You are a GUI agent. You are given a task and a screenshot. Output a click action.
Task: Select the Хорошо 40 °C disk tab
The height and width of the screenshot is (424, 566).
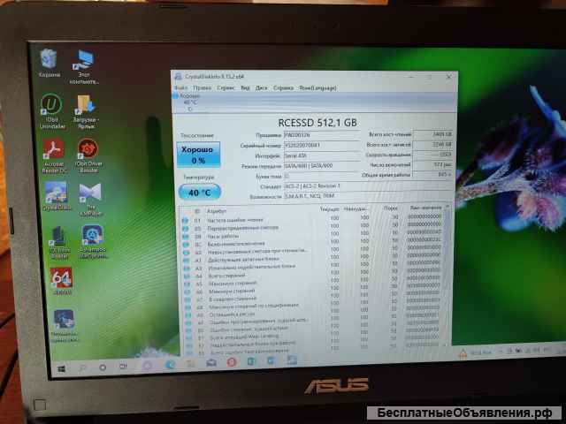click(187, 102)
